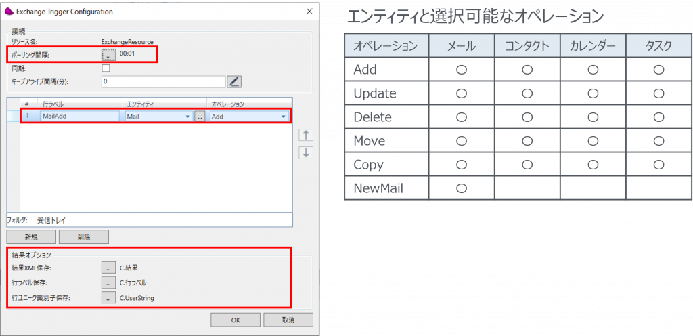The height and width of the screenshot is (336, 693).
Task: Click the keep-alive interval input field
Action: pyautogui.click(x=162, y=82)
